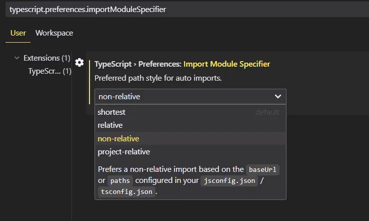Image resolution: width=369 pixels, height=221 pixels.
Task: Open the gear icon beside Import Module Specifier
Action: [x=79, y=63]
